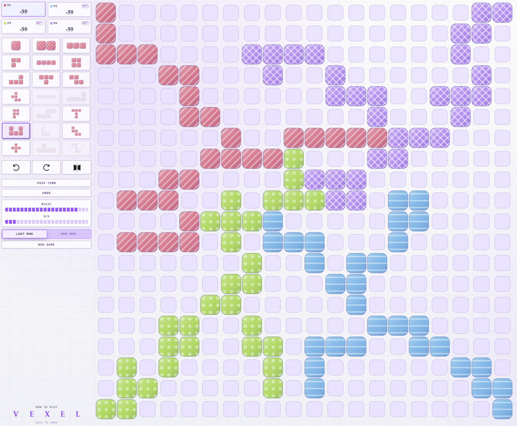
Task: Switch to Dark Mode
Action: [x=69, y=234]
